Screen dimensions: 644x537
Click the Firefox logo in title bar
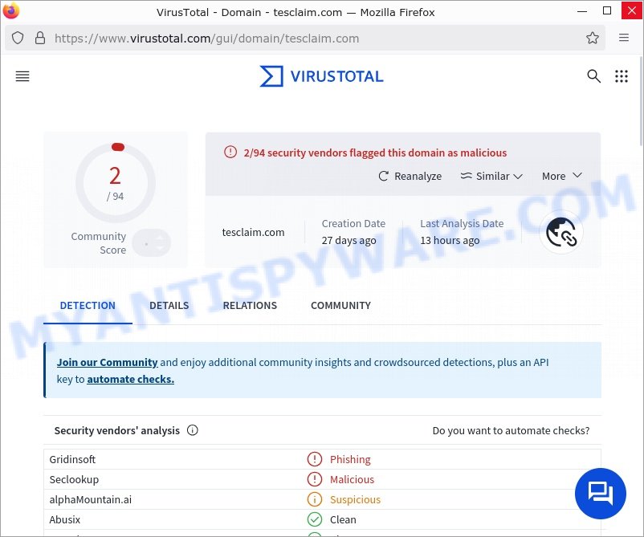11,10
